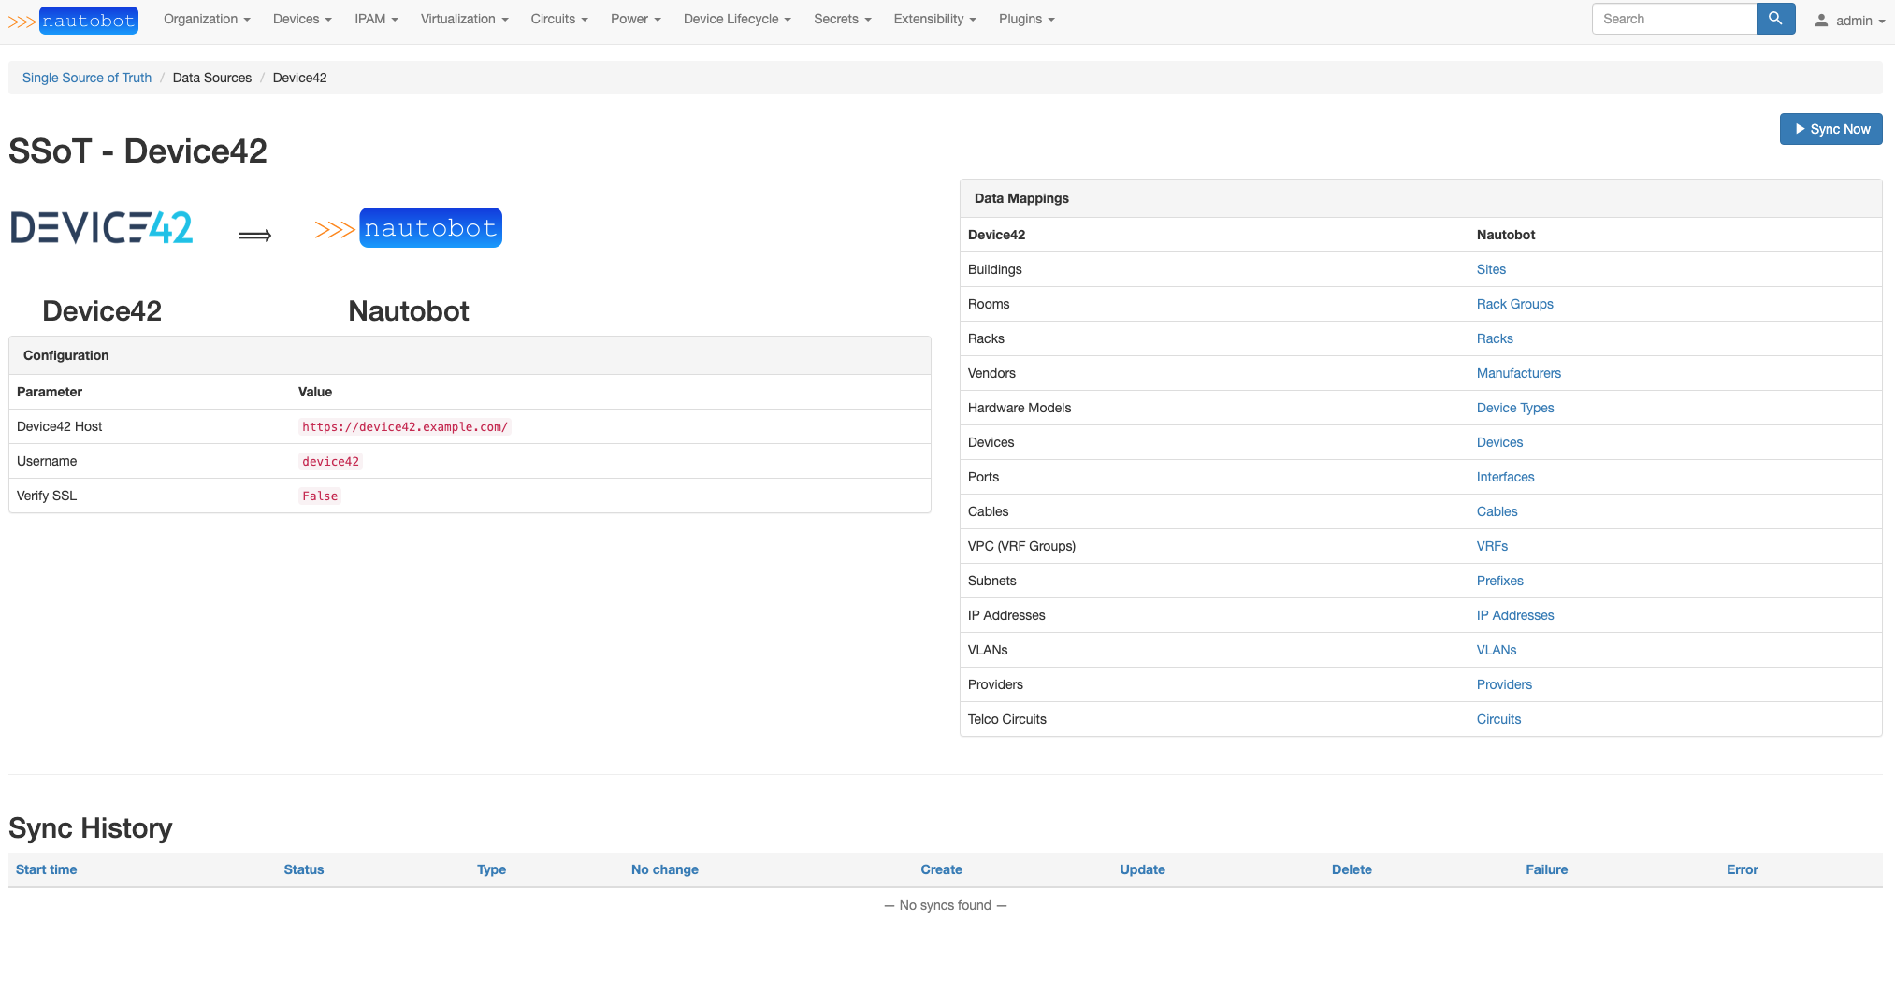Click the search magnifier button

point(1775,19)
